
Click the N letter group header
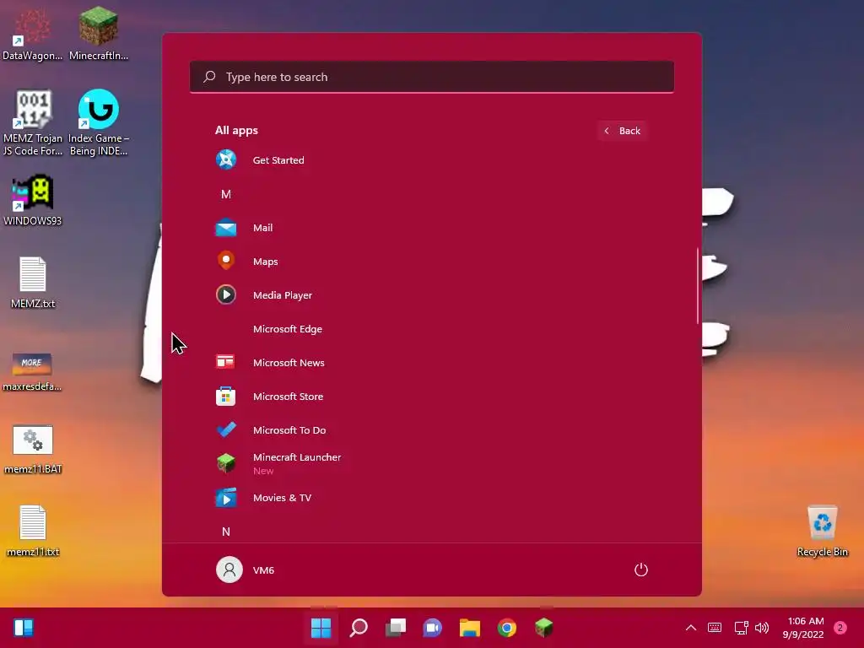tap(226, 532)
